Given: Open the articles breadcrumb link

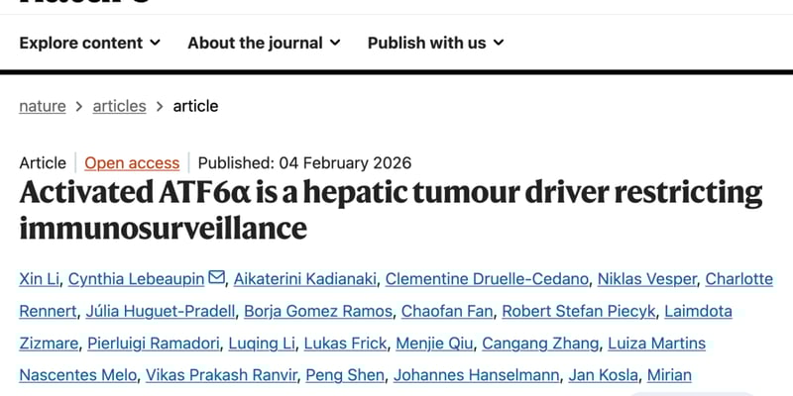Looking at the screenshot, I should tap(119, 106).
